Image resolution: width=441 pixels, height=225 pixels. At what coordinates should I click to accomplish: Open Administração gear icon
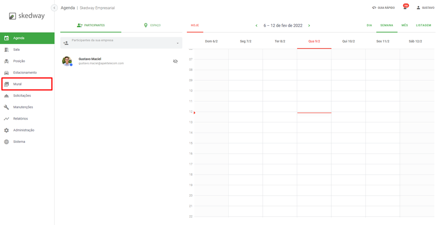(x=7, y=130)
